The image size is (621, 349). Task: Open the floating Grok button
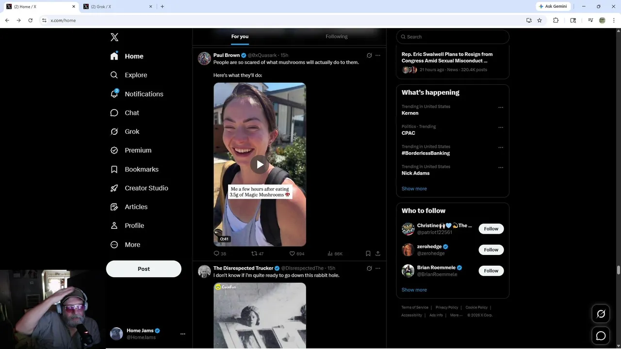(601, 314)
